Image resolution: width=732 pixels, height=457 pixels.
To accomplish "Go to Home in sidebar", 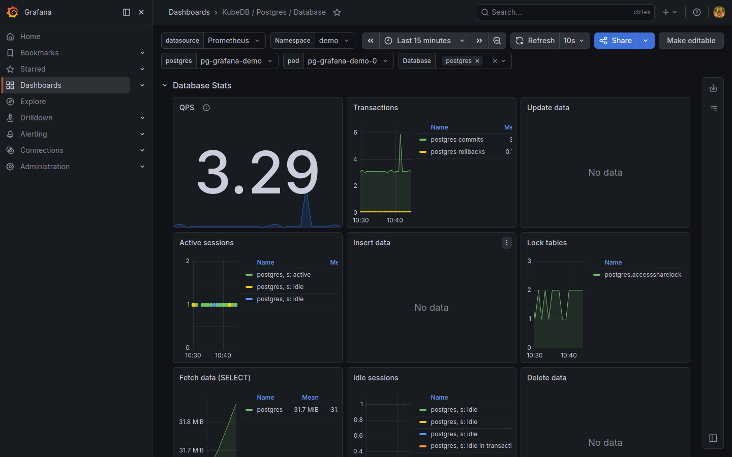I will pyautogui.click(x=30, y=37).
